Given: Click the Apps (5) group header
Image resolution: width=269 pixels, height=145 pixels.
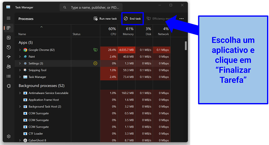Looking at the screenshot, I should click(x=26, y=43).
